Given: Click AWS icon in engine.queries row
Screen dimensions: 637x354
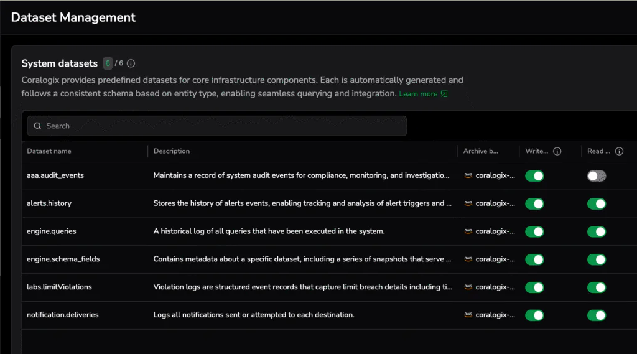Looking at the screenshot, I should (x=468, y=231).
